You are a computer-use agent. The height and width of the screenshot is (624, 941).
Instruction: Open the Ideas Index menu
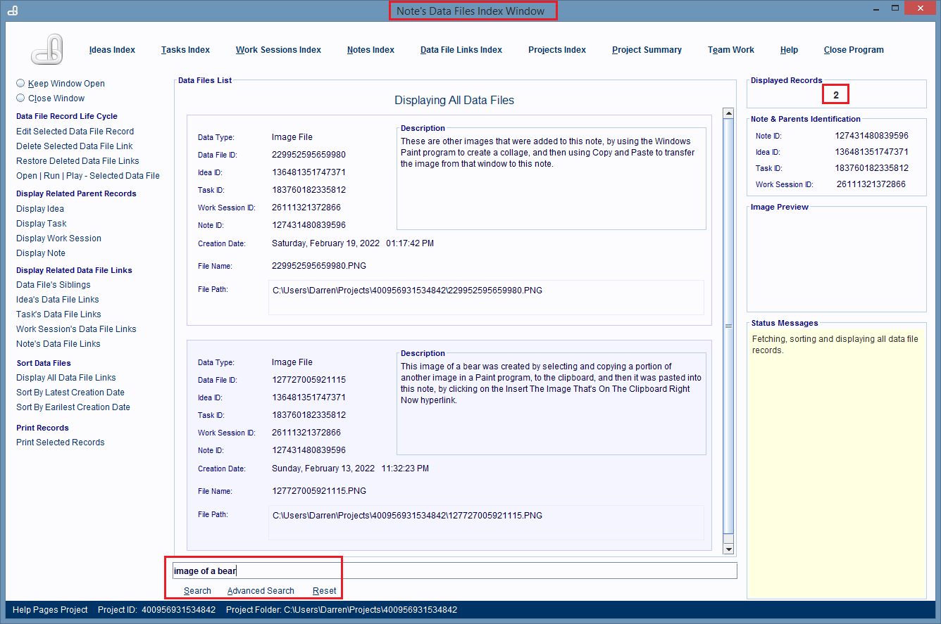point(112,50)
